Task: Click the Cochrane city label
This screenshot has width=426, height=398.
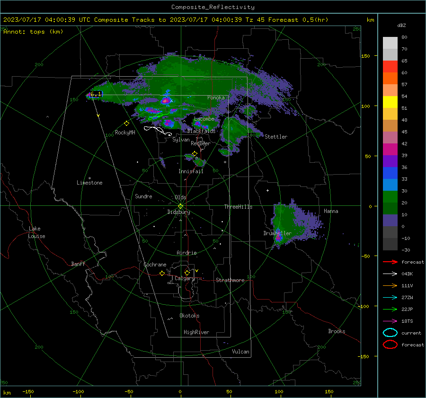Action: (155, 265)
